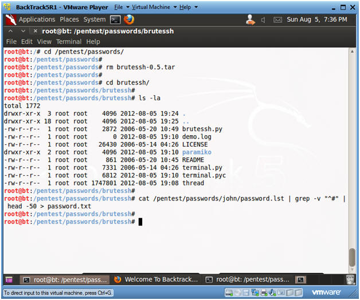This screenshot has height=300, width=360.
Task: Open the Applications menu
Action: (x=37, y=19)
